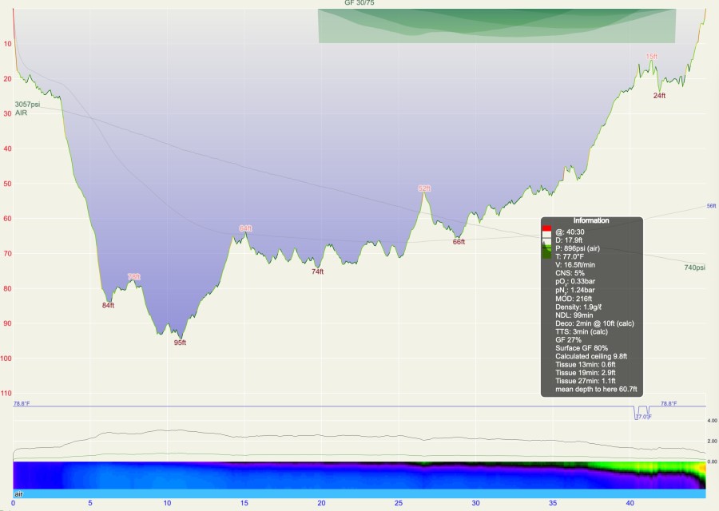719x511 pixels.
Task: Click the 110 depth axis label
Action: tap(6, 394)
